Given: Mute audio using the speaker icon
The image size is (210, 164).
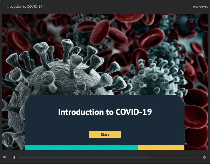Looking at the screenshot, I should (x=5, y=157).
